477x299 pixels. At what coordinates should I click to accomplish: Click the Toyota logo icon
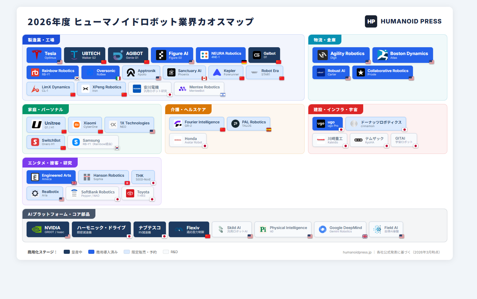point(130,193)
